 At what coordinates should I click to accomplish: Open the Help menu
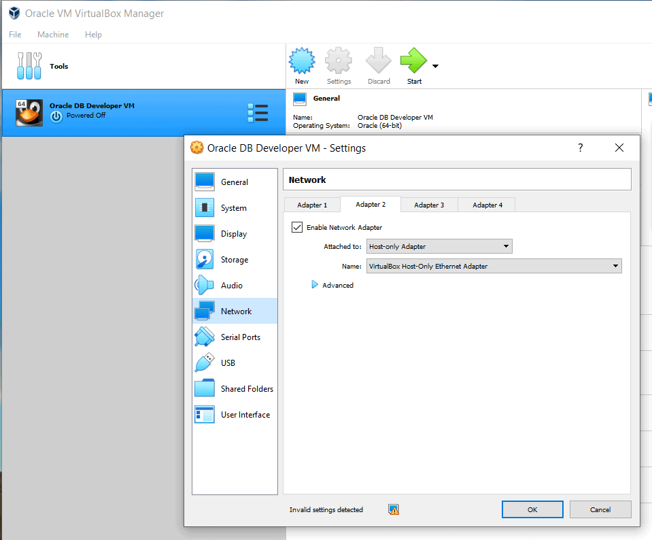93,35
